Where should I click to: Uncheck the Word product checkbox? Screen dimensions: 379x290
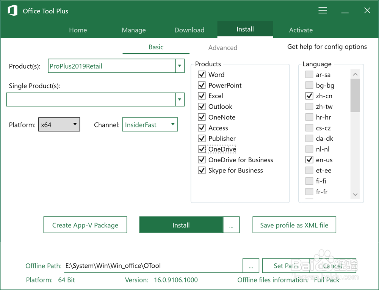(202, 74)
